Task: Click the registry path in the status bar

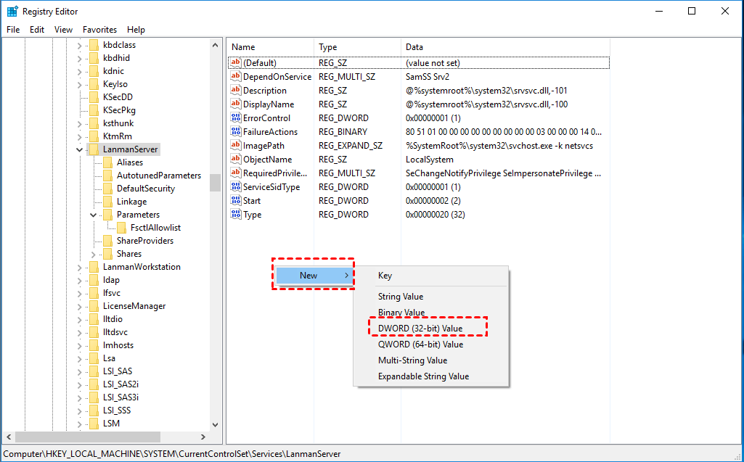Action: click(x=172, y=454)
